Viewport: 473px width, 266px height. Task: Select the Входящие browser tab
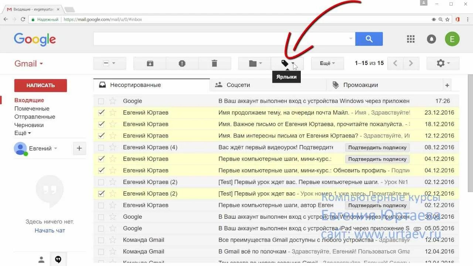pyautogui.click(x=33, y=9)
